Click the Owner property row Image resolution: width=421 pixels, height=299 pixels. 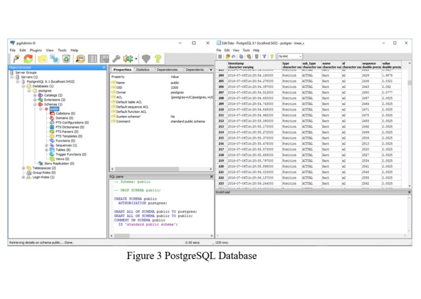point(162,92)
